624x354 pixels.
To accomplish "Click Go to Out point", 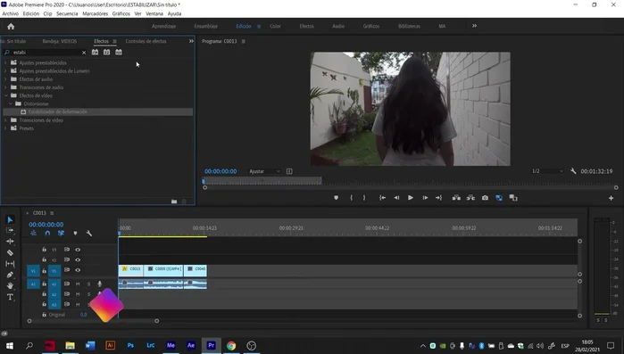I will (x=438, y=198).
